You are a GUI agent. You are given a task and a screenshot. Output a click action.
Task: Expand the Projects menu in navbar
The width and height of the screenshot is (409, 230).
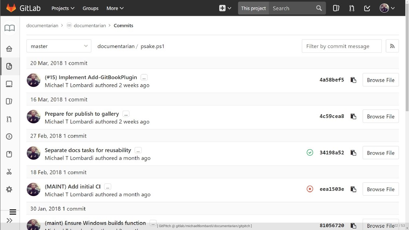pos(63,8)
